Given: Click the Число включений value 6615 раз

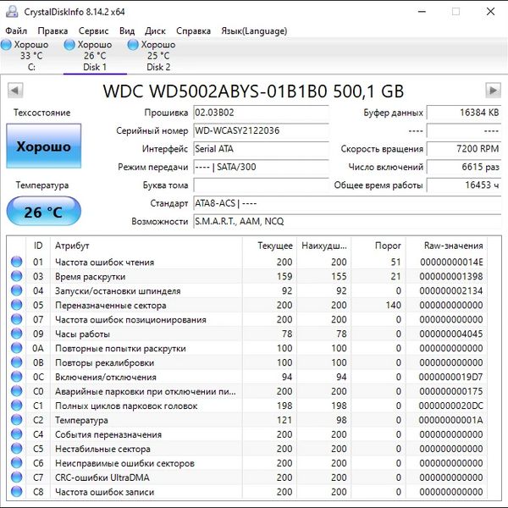Looking at the screenshot, I should tap(464, 167).
